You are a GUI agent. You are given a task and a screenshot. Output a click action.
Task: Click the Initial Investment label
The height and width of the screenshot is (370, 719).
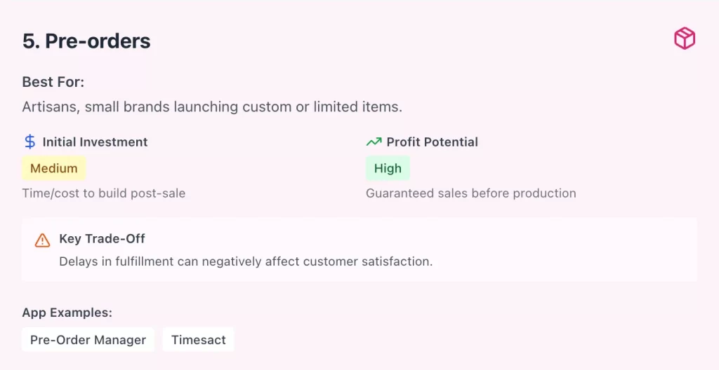[95, 142]
